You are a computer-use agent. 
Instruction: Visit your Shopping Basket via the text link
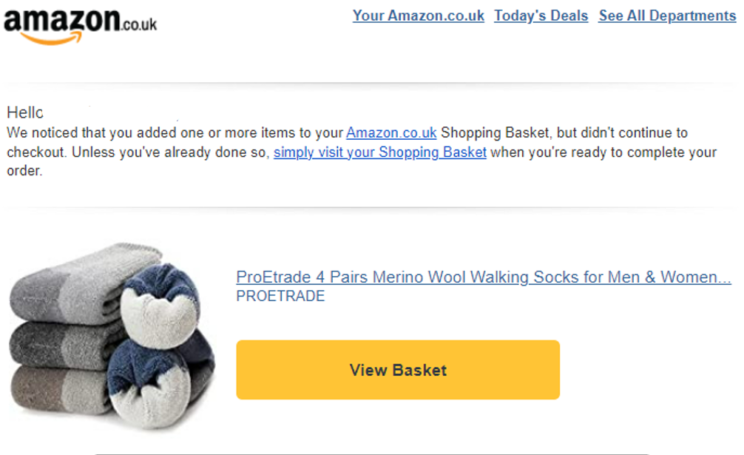[380, 152]
